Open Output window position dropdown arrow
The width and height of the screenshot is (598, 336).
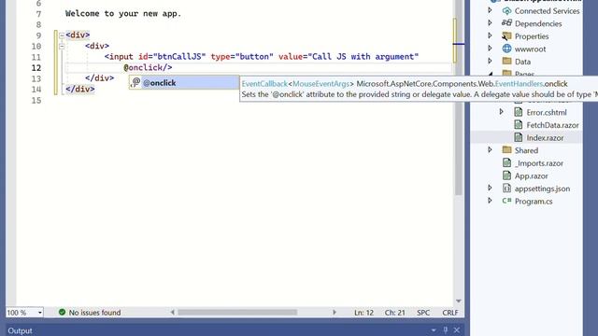[x=434, y=330]
